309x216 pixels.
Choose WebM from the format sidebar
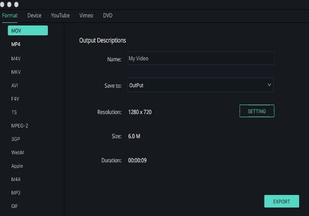point(17,152)
